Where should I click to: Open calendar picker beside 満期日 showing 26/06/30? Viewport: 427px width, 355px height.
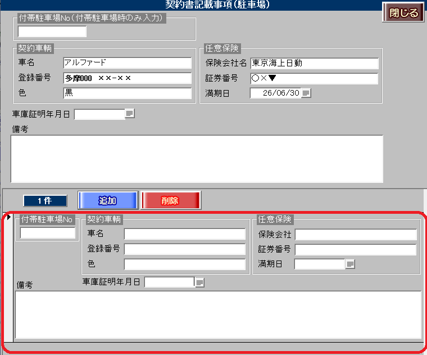[x=306, y=93]
